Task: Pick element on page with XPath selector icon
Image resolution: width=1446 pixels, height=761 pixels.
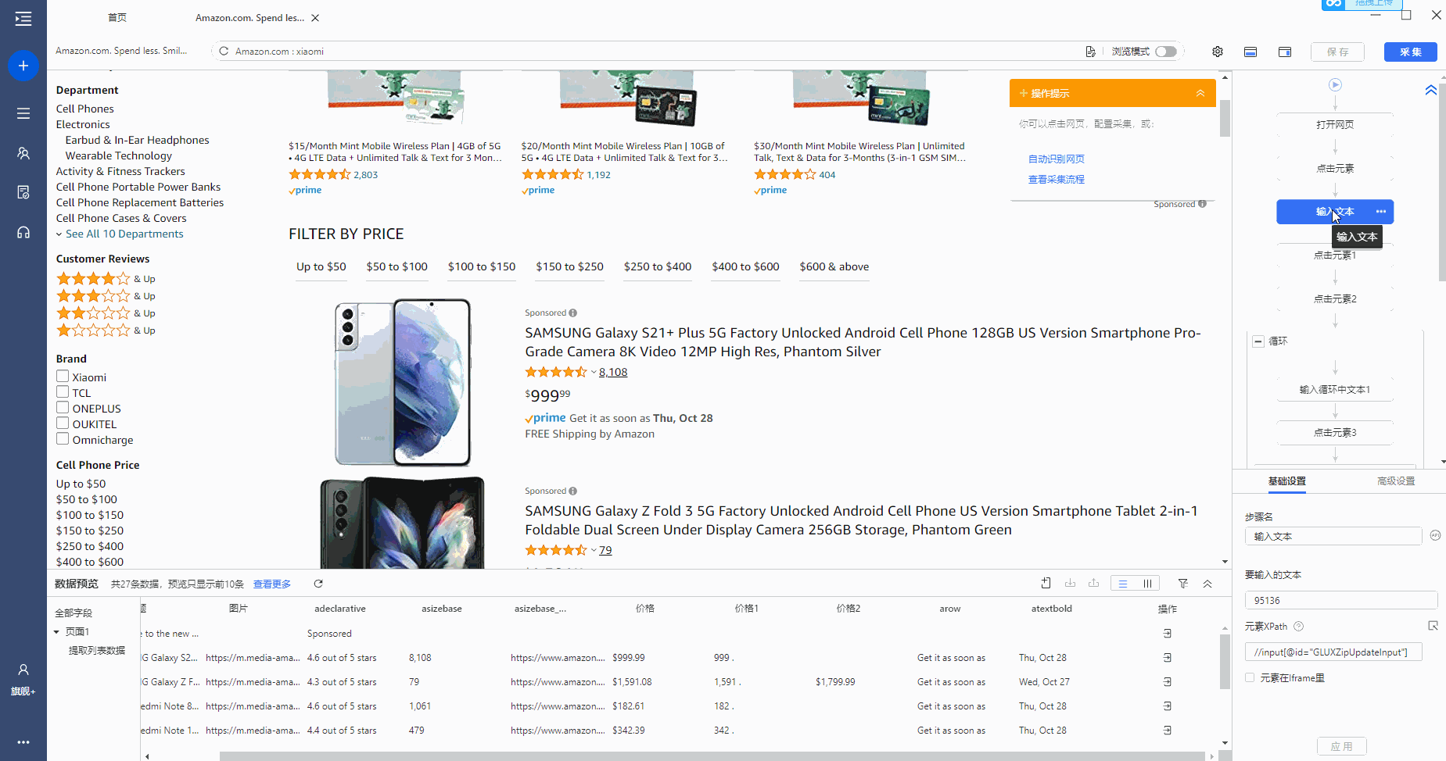Action: [1433, 626]
